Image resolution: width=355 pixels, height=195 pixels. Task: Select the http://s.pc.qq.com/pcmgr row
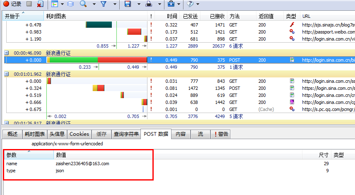[x=328, y=109]
